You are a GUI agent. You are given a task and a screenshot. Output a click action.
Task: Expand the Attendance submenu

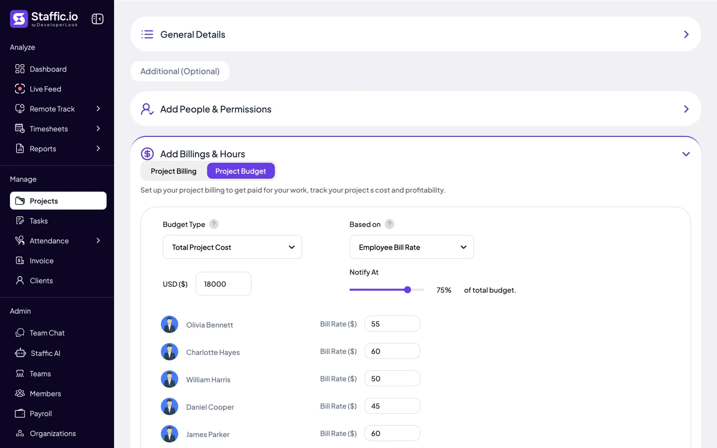98,241
